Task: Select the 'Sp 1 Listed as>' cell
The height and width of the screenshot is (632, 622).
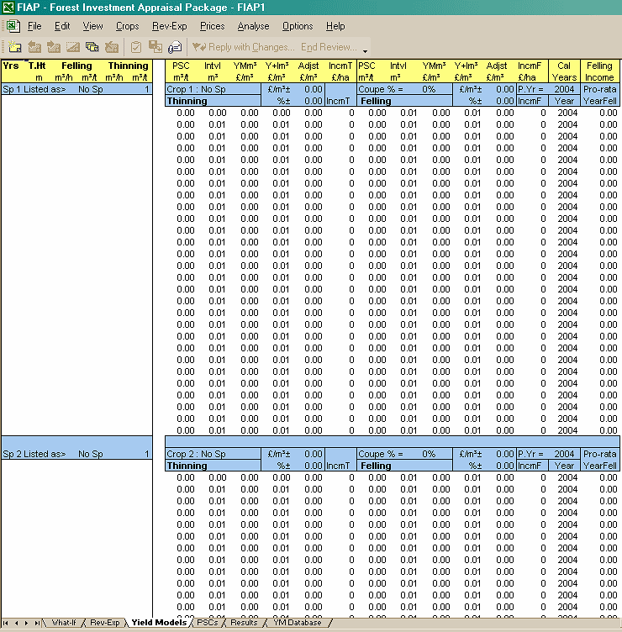Action: 34,89
